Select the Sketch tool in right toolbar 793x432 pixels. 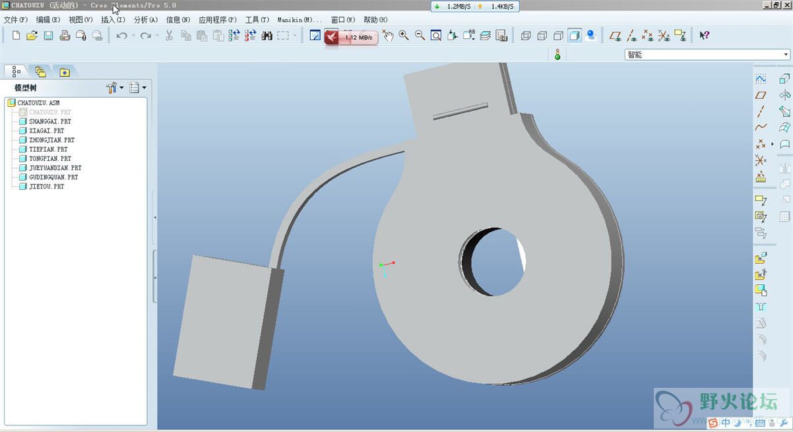coord(761,79)
